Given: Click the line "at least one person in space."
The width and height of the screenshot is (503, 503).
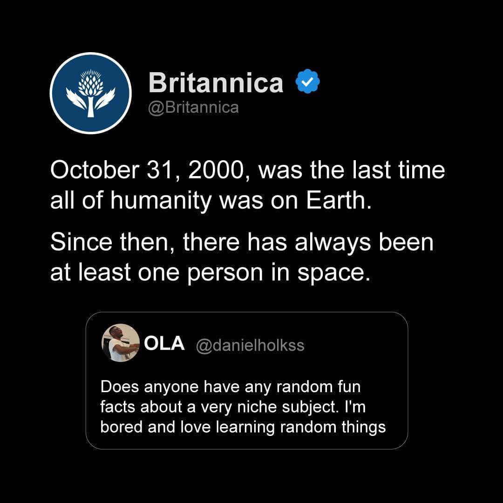Looking at the screenshot, I should 210,273.
